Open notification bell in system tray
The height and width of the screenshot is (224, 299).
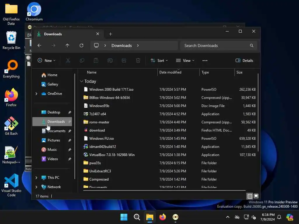click(279, 217)
